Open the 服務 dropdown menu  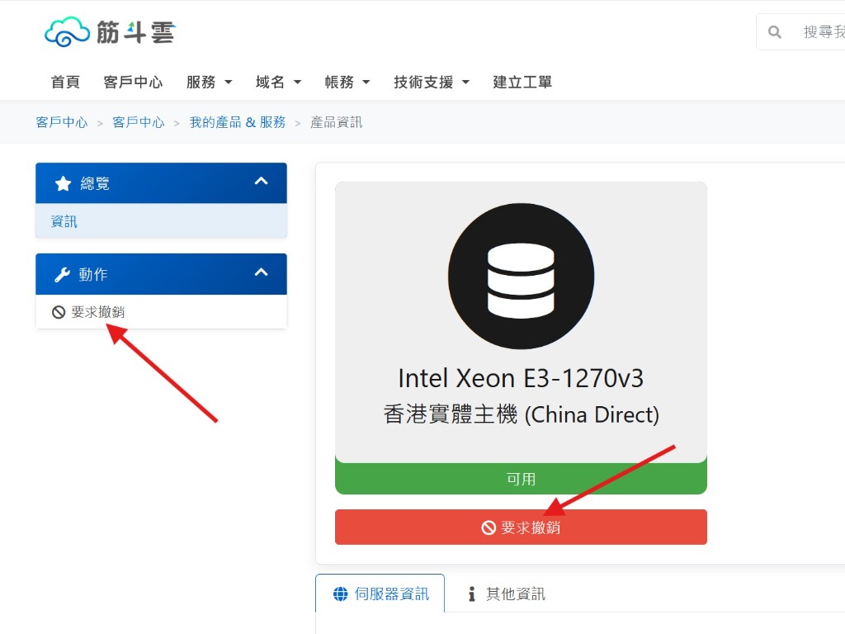209,82
